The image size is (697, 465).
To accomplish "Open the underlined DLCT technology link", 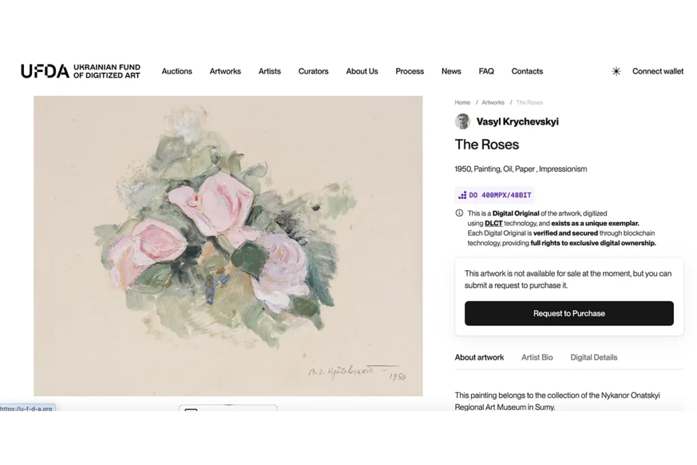I will [x=493, y=223].
